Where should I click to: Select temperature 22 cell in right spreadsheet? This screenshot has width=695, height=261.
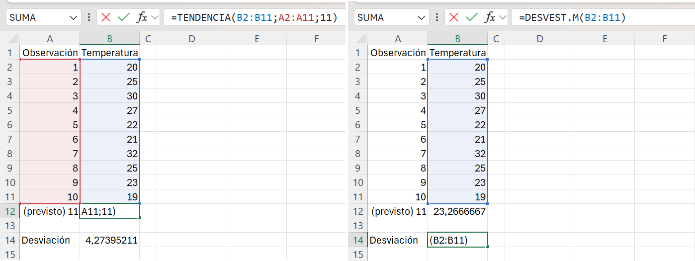(x=457, y=125)
